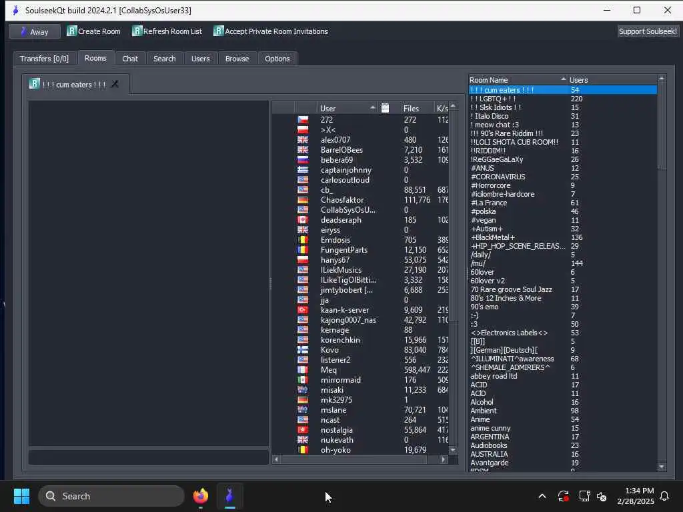Click the room list vertical scrollbar thumb
The image size is (683, 512).
pos(662,126)
